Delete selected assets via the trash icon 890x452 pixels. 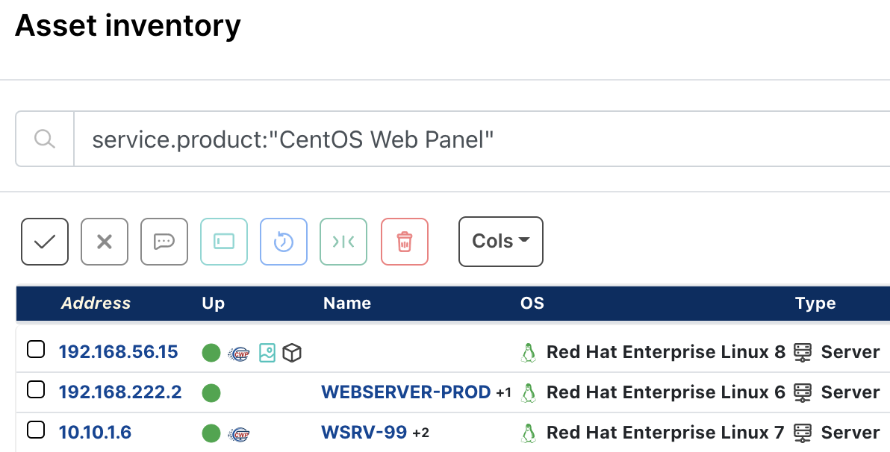[x=405, y=241]
